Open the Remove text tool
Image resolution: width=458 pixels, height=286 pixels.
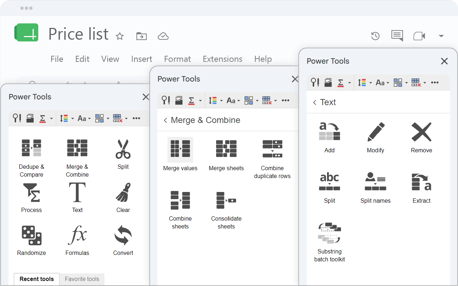coord(422,138)
